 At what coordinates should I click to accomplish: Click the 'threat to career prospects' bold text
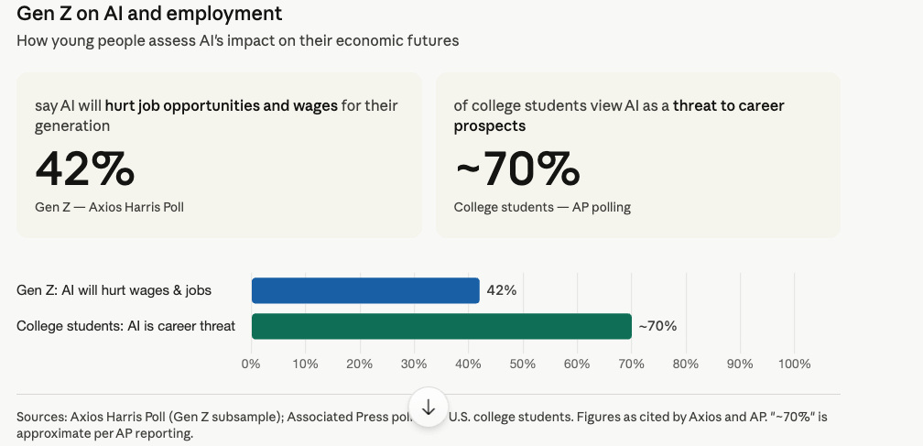(619, 116)
